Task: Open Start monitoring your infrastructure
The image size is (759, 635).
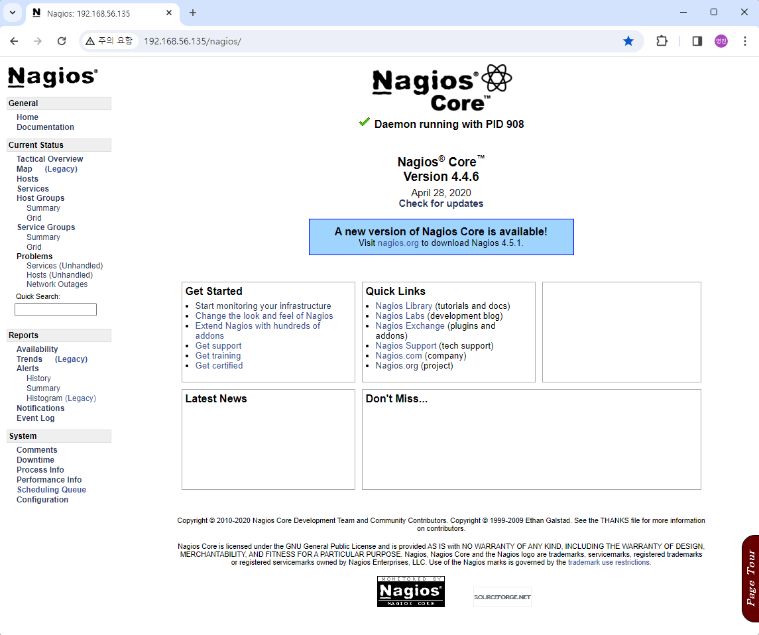Action: pyautogui.click(x=263, y=306)
